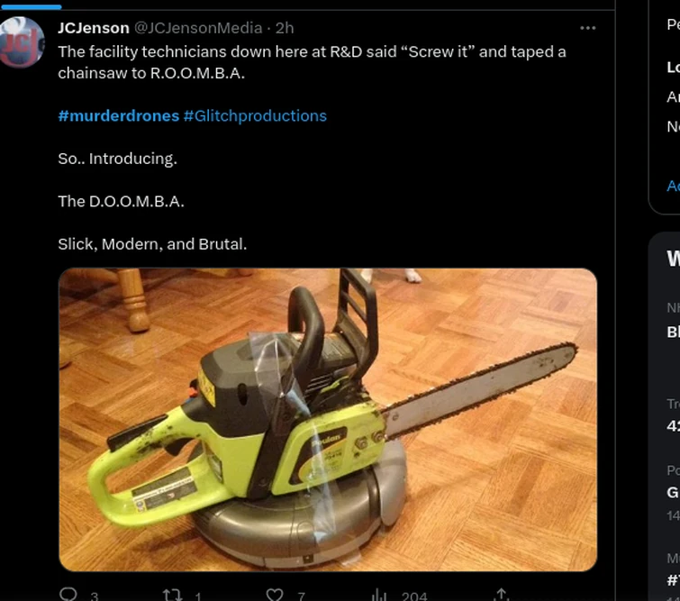Click the retweet arrows icon

tap(172, 594)
